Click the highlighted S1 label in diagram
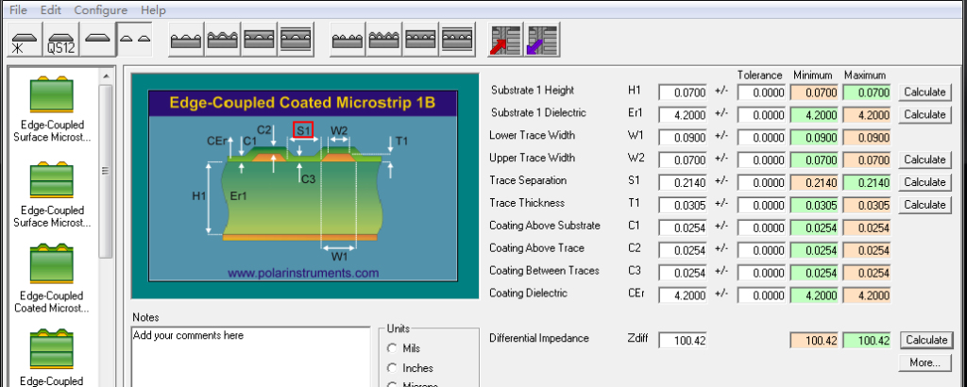Screen dimensions: 967x387 click(x=303, y=129)
